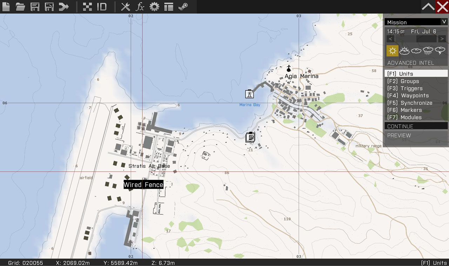
Task: Switch to F1 Units mode
Action: [416, 73]
